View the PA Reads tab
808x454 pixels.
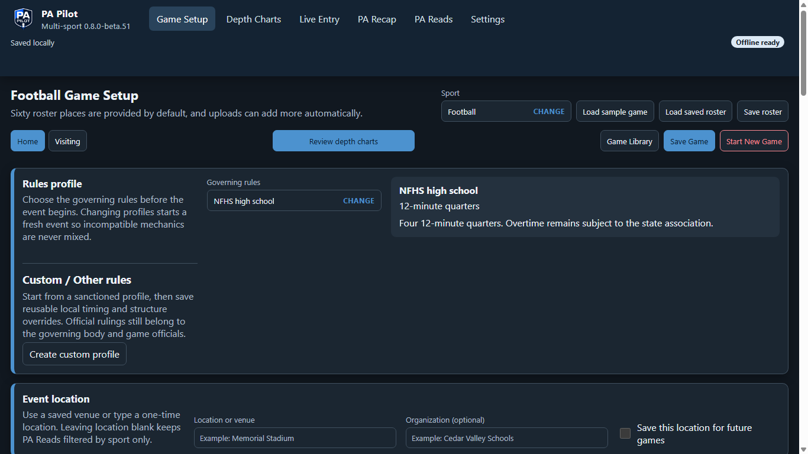tap(434, 19)
